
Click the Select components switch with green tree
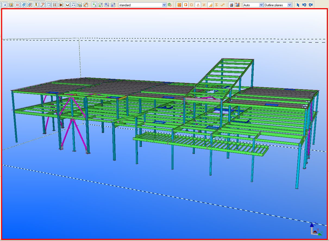click(94, 5)
